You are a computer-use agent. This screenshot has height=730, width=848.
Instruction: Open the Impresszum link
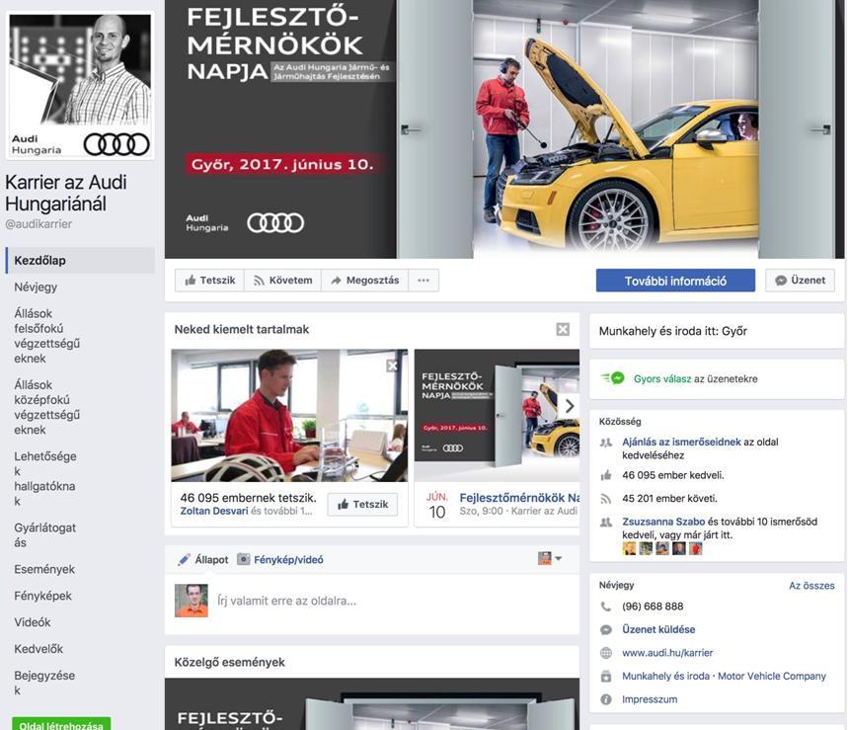(650, 699)
